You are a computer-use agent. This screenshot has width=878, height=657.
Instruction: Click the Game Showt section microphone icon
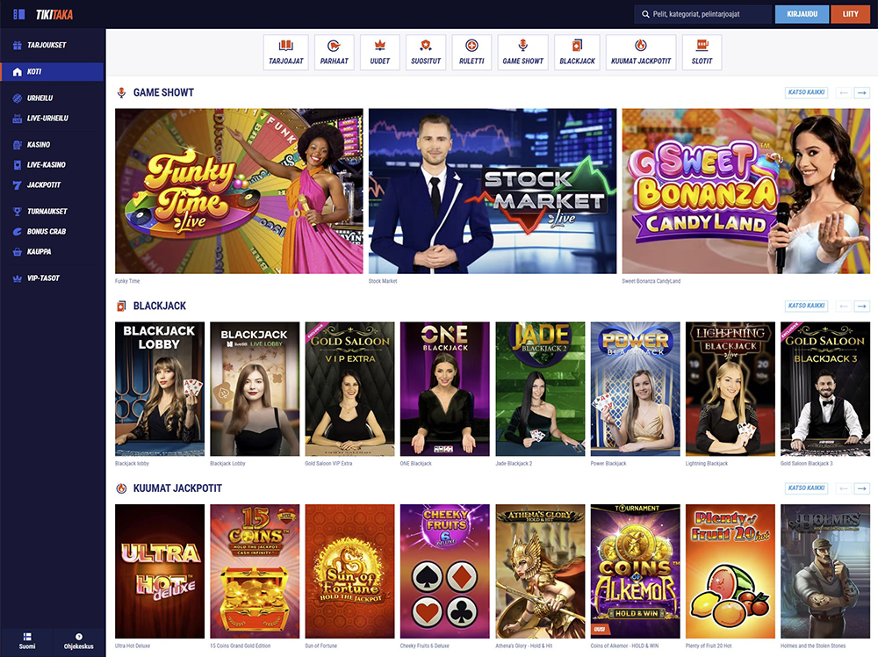click(121, 92)
